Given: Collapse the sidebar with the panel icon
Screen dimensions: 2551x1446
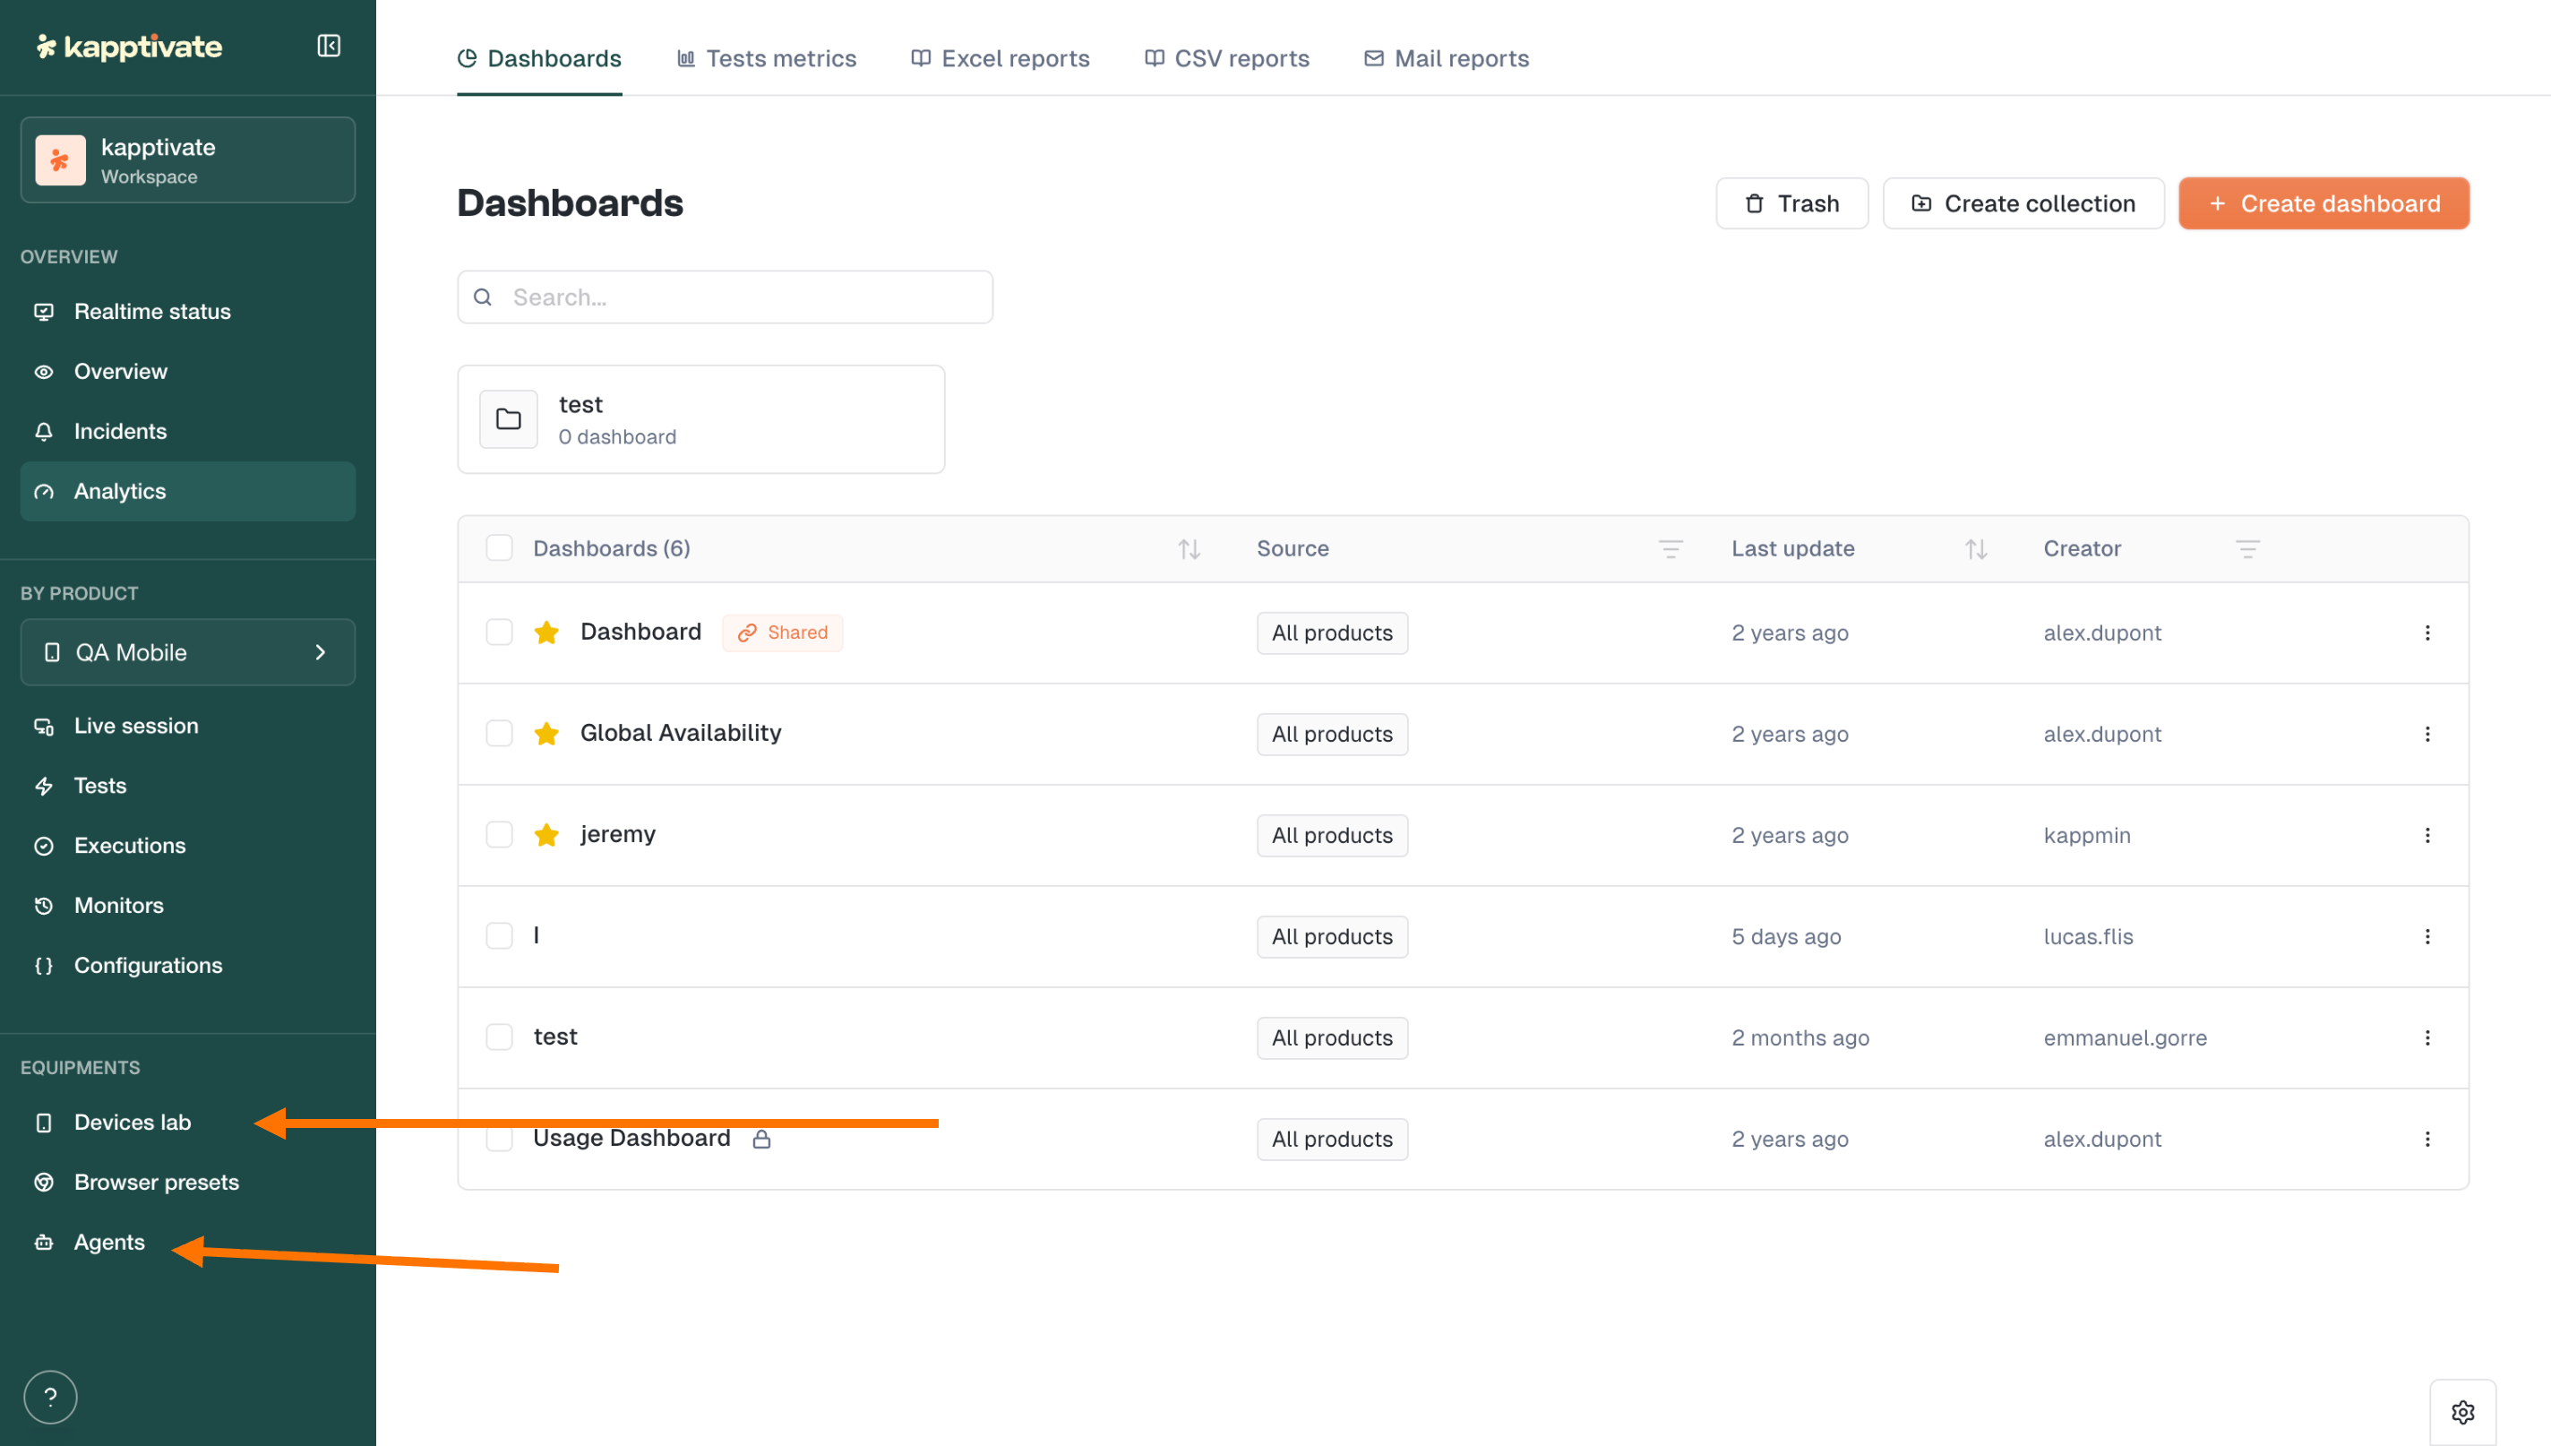Looking at the screenshot, I should tap(329, 46).
